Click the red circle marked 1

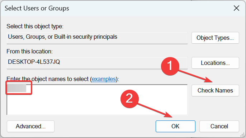(170, 66)
